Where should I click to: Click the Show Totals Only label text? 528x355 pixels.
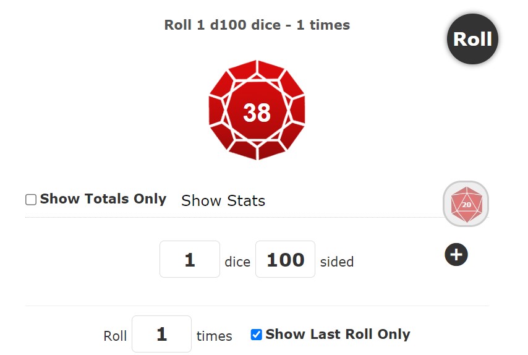(103, 199)
